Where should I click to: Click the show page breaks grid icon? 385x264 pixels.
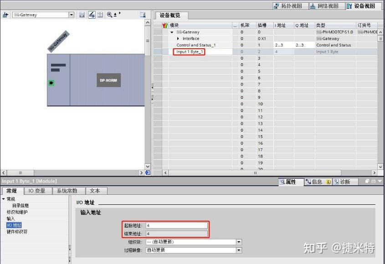tap(100, 15)
